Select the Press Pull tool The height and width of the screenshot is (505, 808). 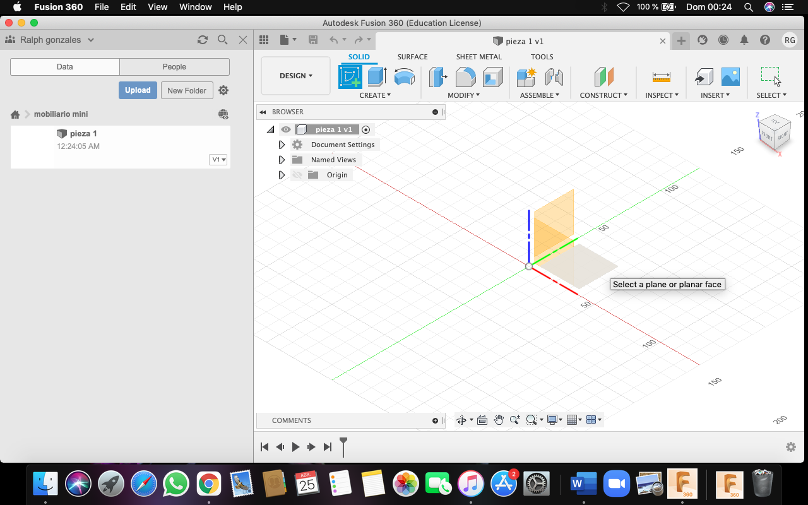tap(438, 77)
